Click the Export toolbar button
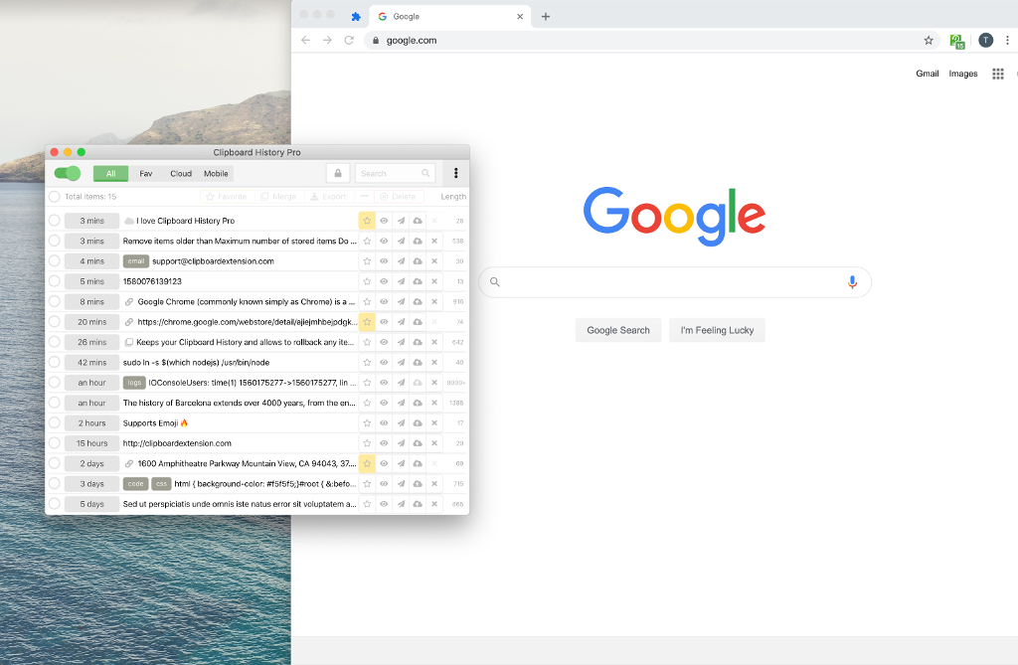The width and height of the screenshot is (1018, 665). click(x=328, y=197)
